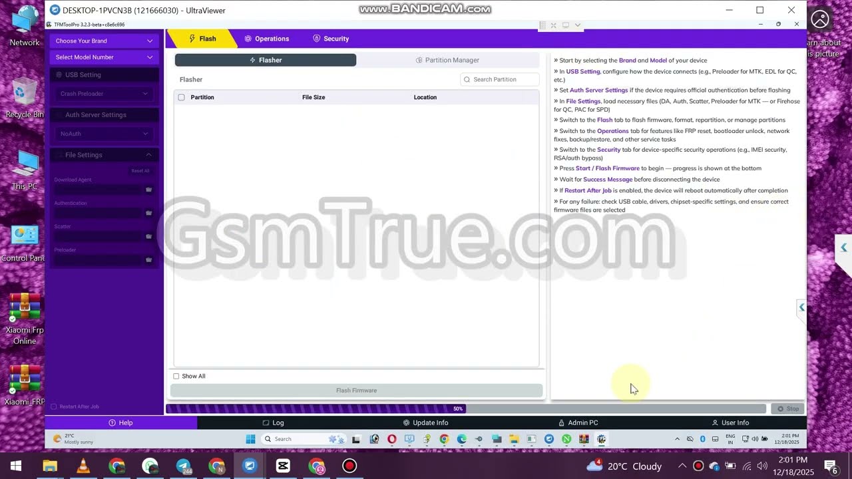
Task: Click the Download Agent path field
Action: click(x=99, y=190)
